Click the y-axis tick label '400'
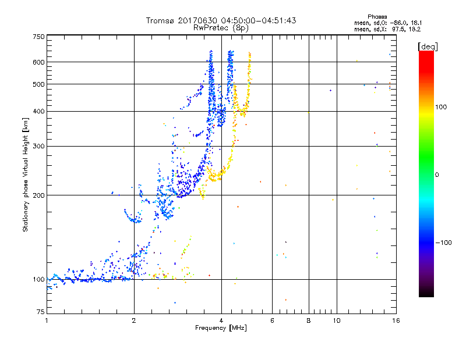This screenshot has height=349, width=466. click(38, 111)
